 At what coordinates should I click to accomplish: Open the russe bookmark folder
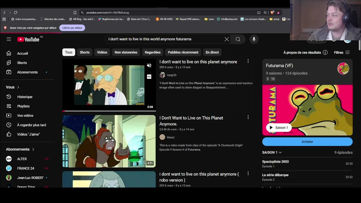tap(209, 19)
